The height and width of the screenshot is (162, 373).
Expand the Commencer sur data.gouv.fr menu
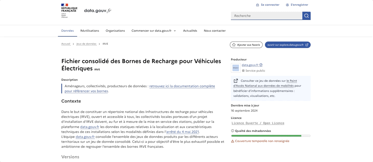point(154,31)
